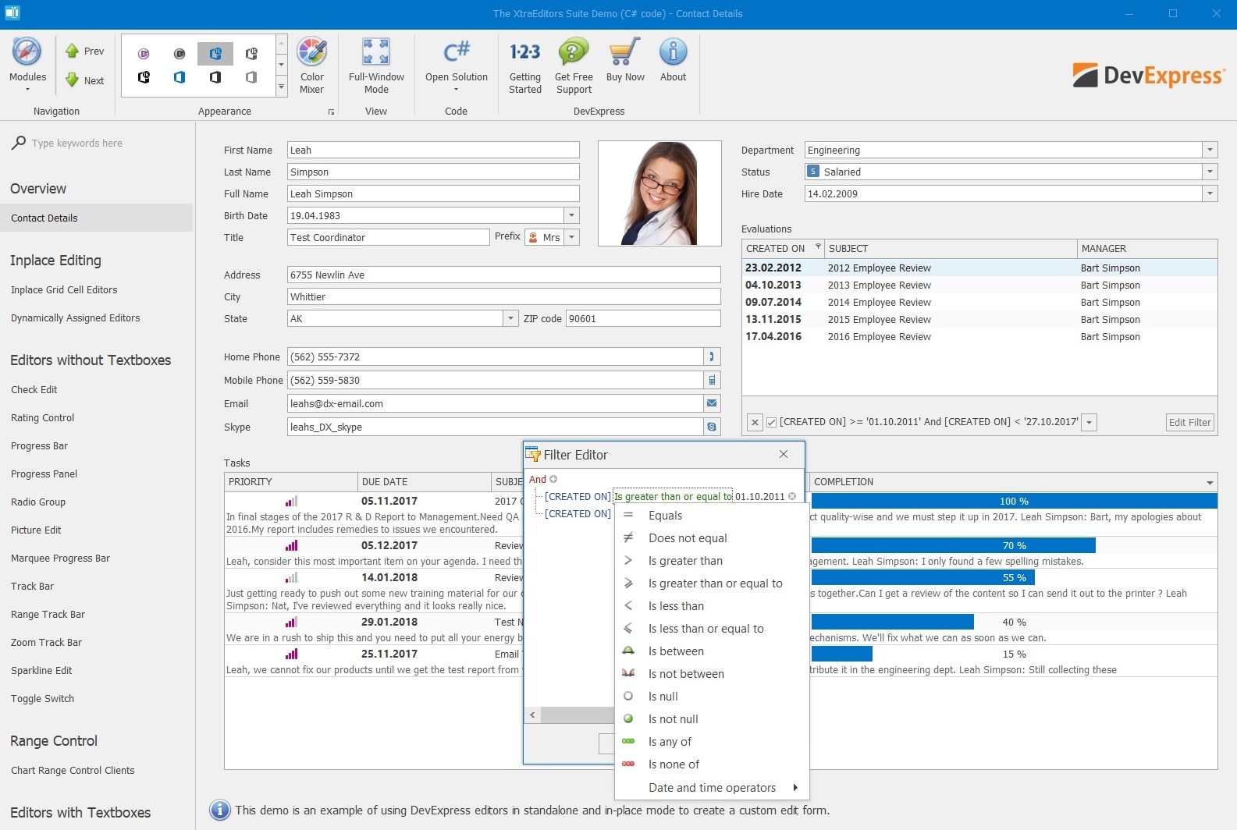Remove the evaluations filter with X
This screenshot has height=830, width=1237.
(755, 423)
